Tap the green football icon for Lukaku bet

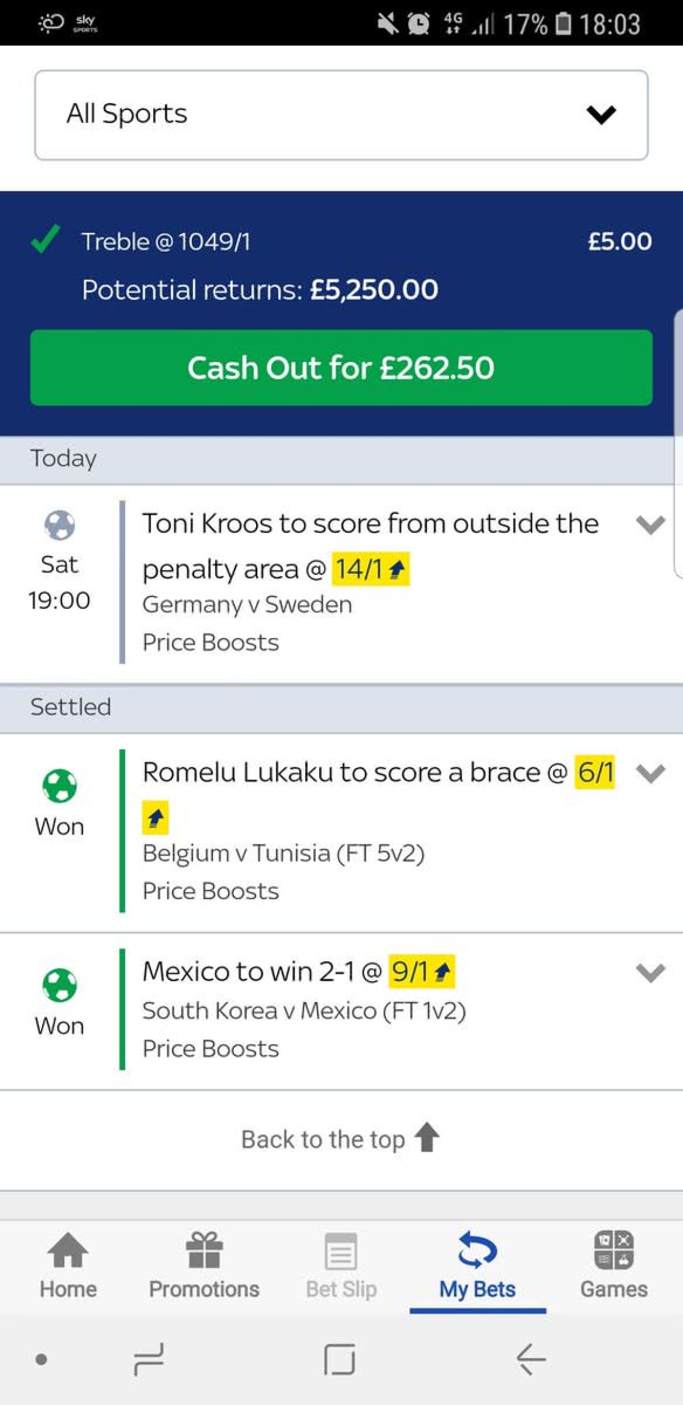pyautogui.click(x=59, y=786)
